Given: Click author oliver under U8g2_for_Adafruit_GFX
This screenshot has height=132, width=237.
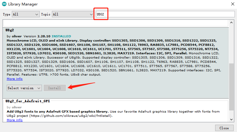Looking at the screenshot, I should [x=17, y=107].
